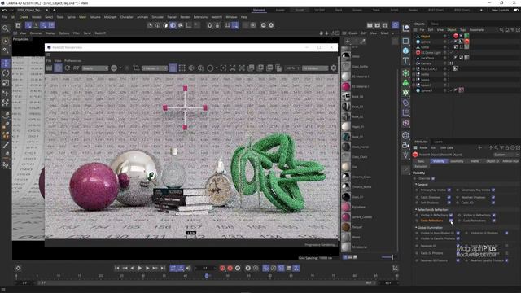Image resolution: width=521 pixels, height=293 pixels.
Task: Switch to the Standard layout
Action: click(259, 10)
